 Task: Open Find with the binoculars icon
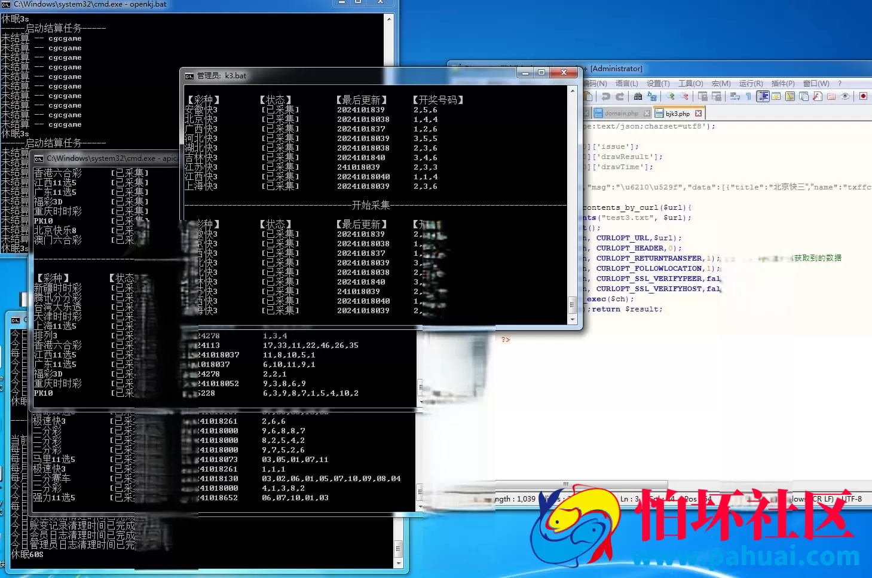[x=638, y=96]
